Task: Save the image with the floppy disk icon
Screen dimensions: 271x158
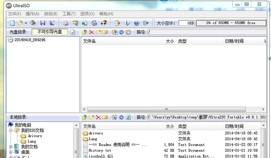Action: (43, 23)
